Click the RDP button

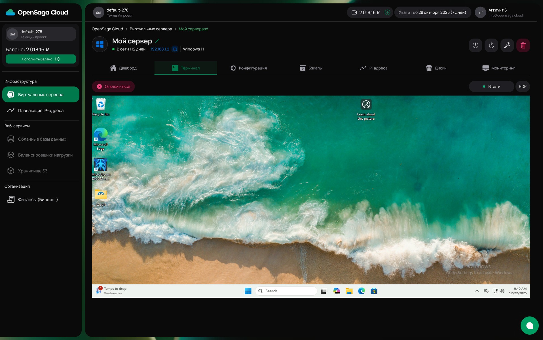[523, 86]
